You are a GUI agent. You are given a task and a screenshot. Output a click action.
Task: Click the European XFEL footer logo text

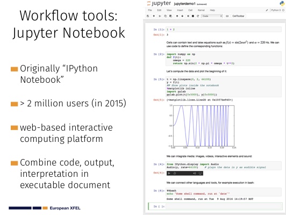pos(65,208)
